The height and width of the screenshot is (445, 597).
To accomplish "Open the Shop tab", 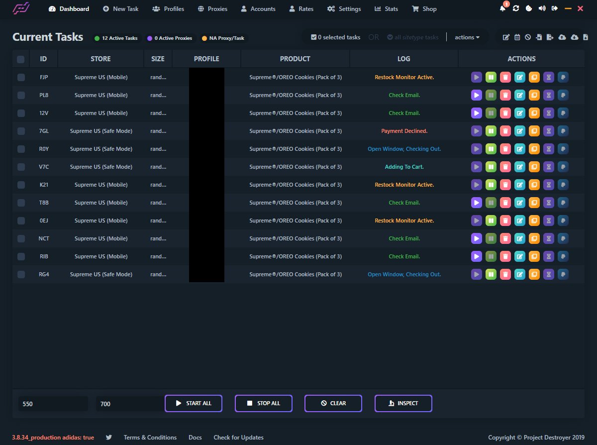I will coord(424,8).
